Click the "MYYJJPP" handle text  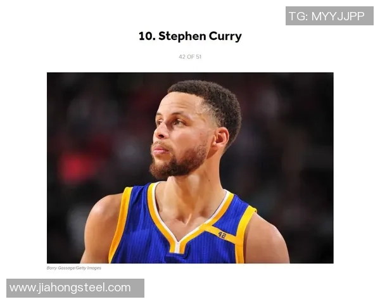[338, 16]
